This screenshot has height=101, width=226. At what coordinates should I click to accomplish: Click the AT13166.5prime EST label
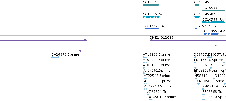[x=156, y=55]
